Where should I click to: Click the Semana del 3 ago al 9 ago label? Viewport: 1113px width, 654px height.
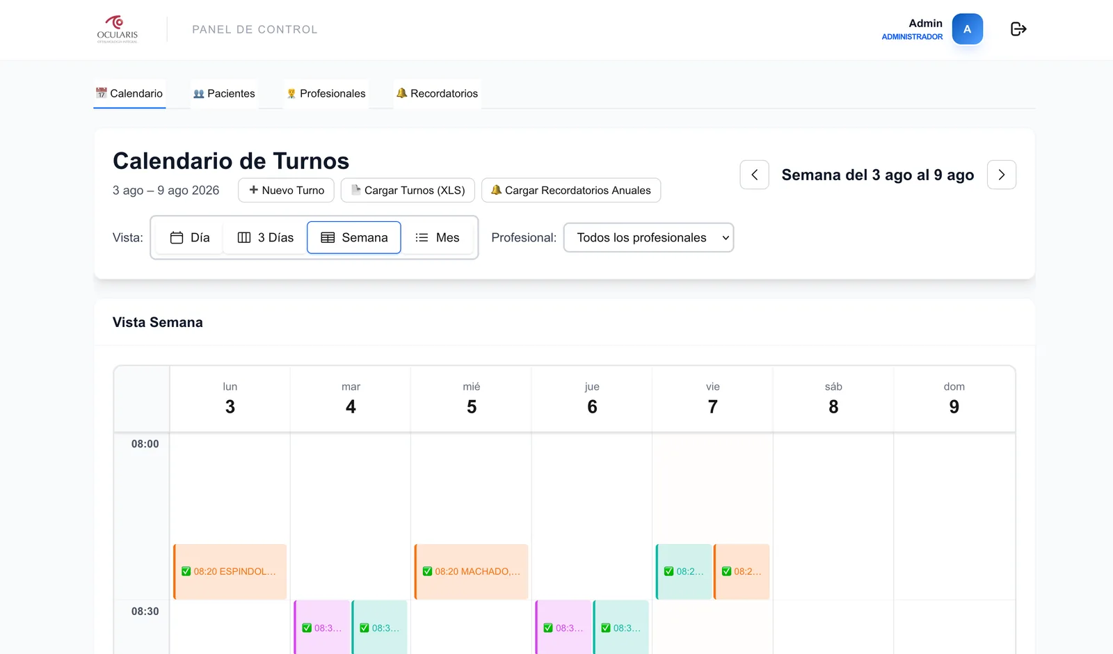tap(878, 175)
